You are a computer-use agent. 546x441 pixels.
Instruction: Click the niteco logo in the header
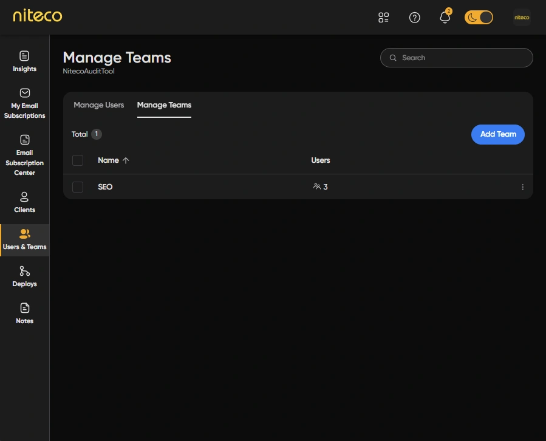(x=38, y=16)
